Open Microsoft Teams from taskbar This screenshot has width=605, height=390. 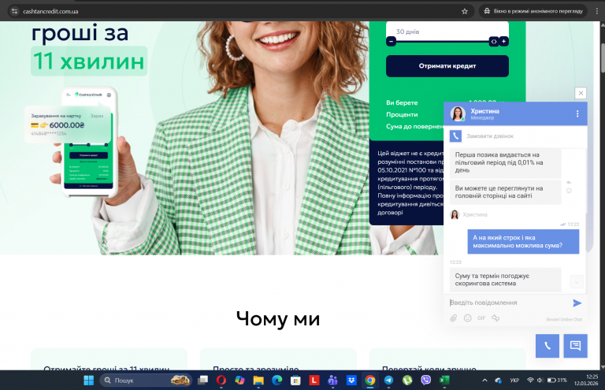tap(332, 381)
